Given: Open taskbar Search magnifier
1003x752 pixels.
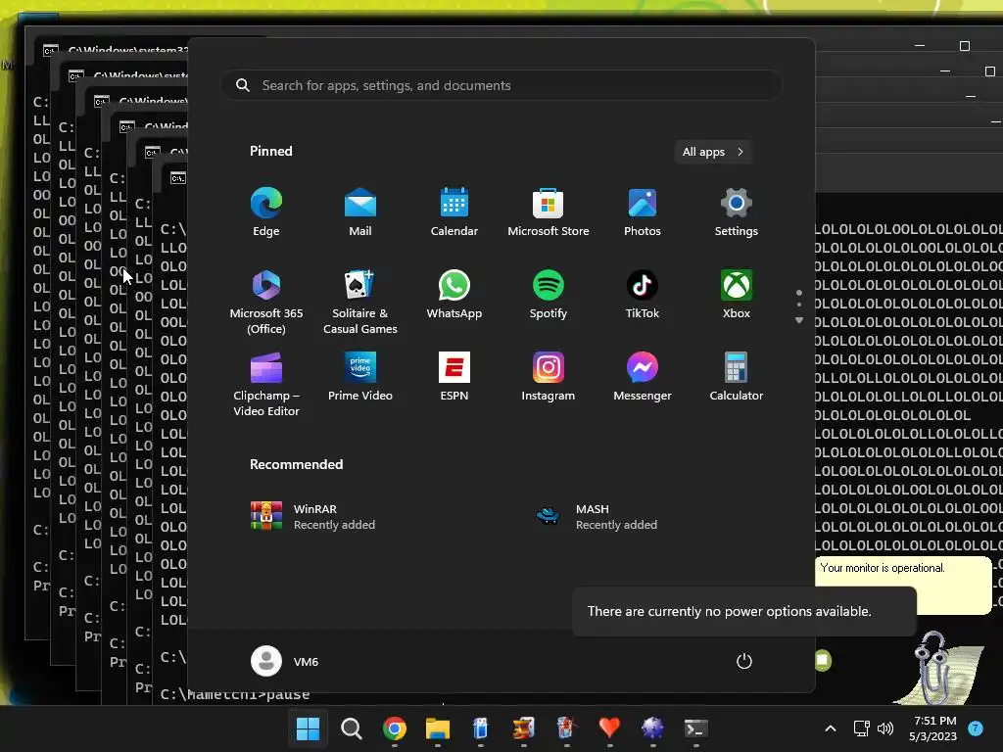Looking at the screenshot, I should pyautogui.click(x=352, y=728).
